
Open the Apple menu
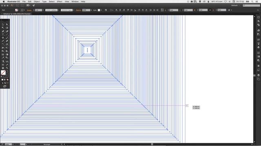coord(4,2)
